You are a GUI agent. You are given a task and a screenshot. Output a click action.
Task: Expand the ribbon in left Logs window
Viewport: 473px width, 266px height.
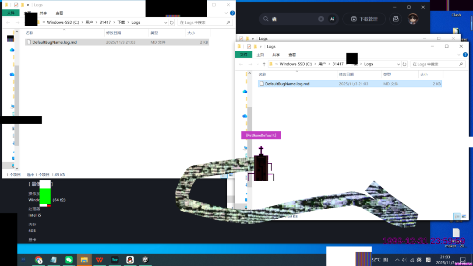(x=226, y=13)
